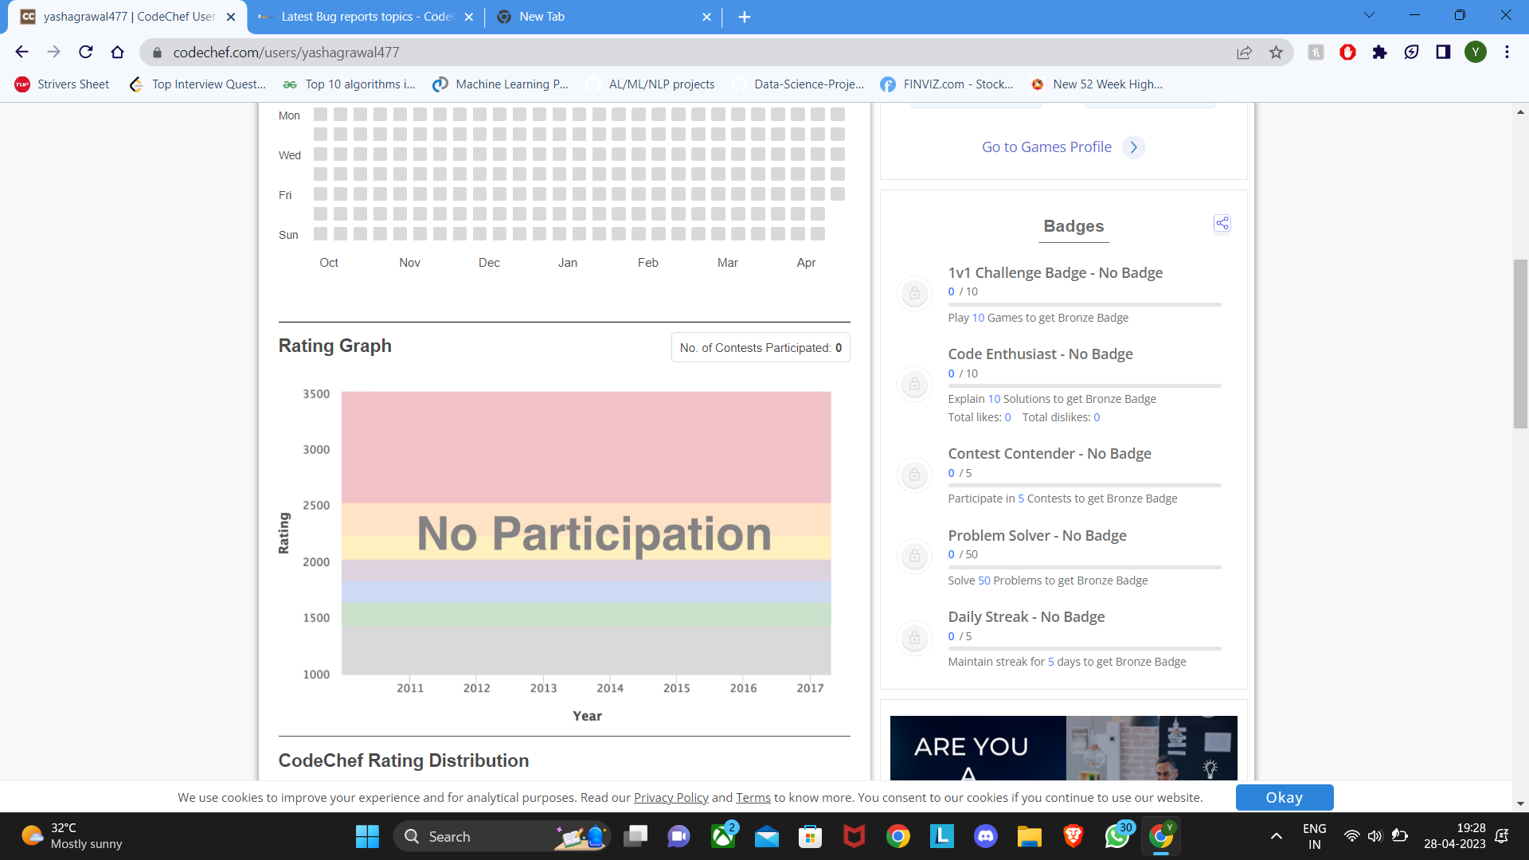Open WhatsApp from the taskbar
This screenshot has width=1529, height=860.
tap(1116, 836)
